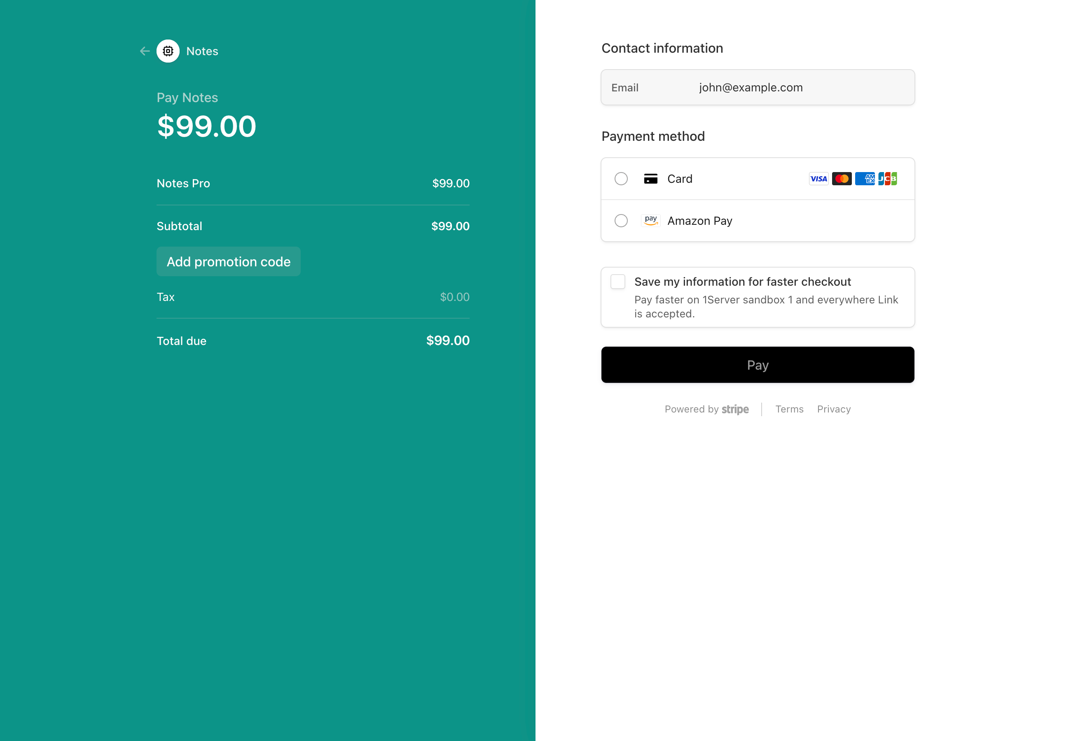The width and height of the screenshot is (1071, 741).
Task: Click the American Express logo
Action: pos(865,179)
